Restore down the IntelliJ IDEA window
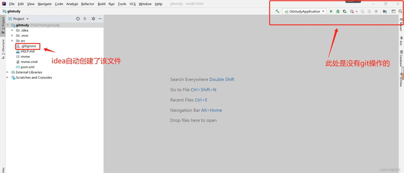The width and height of the screenshot is (404, 173). point(386,4)
